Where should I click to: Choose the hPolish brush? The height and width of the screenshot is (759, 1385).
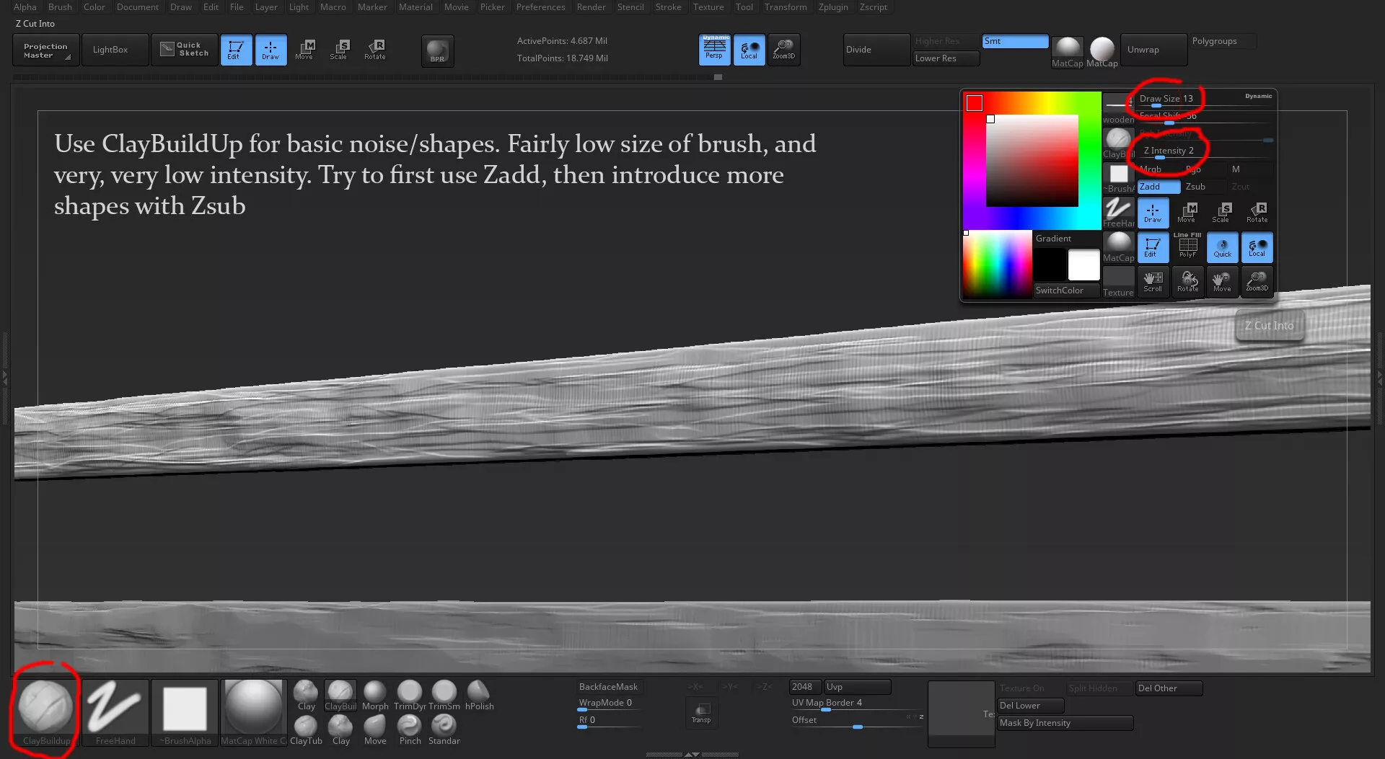(479, 695)
